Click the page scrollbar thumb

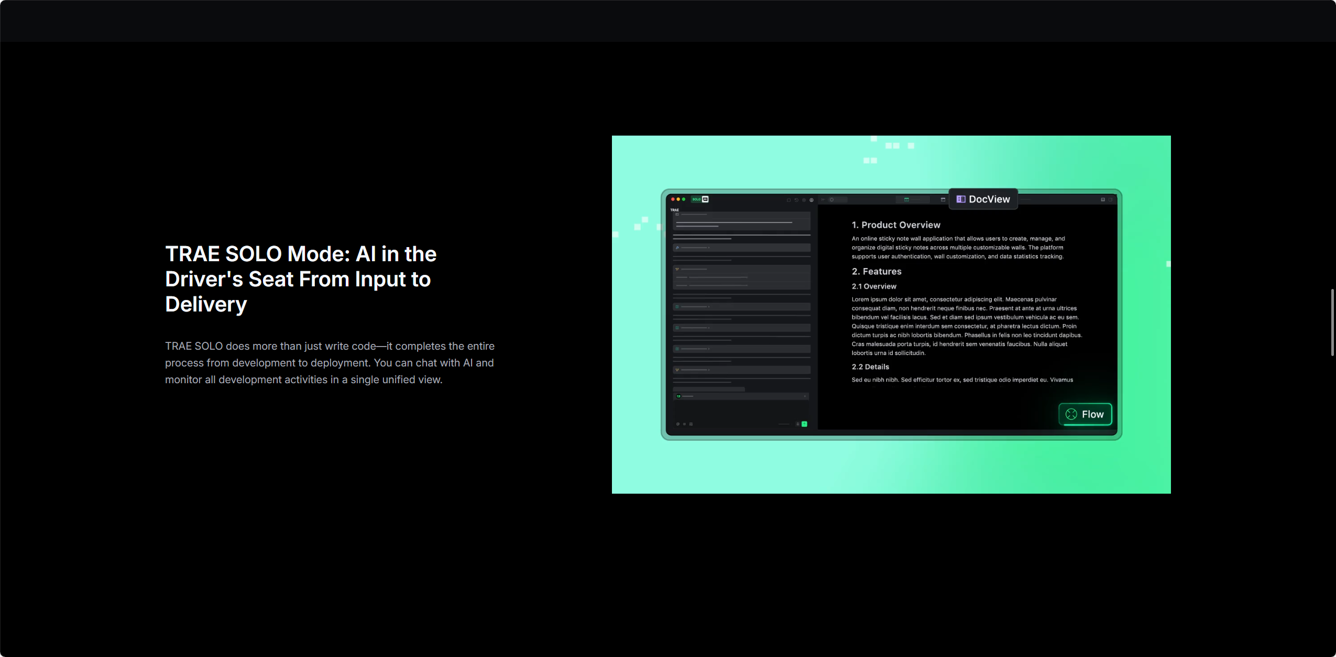point(1332,322)
